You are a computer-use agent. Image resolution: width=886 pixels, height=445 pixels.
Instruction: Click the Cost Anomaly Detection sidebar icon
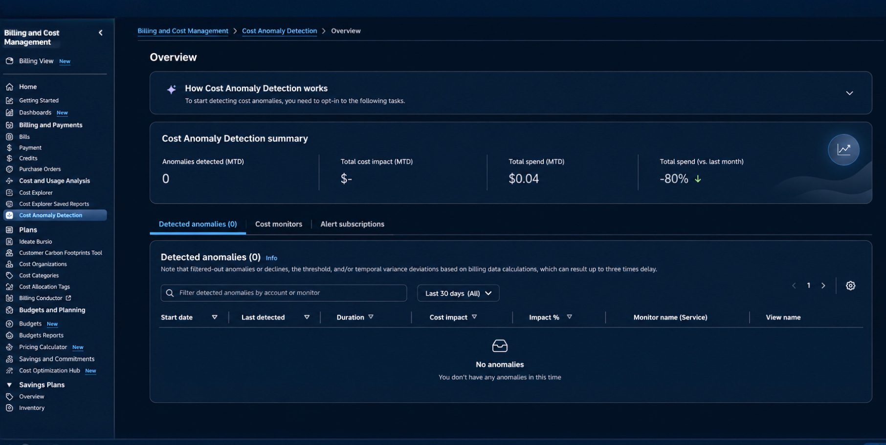point(9,215)
